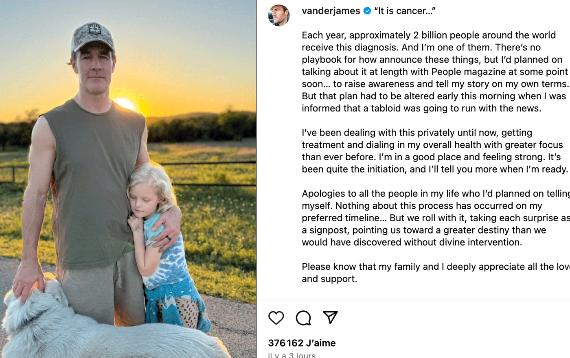The image size is (570, 358).
Task: Click the camouflage cap in the photo
Action: coord(93,37)
